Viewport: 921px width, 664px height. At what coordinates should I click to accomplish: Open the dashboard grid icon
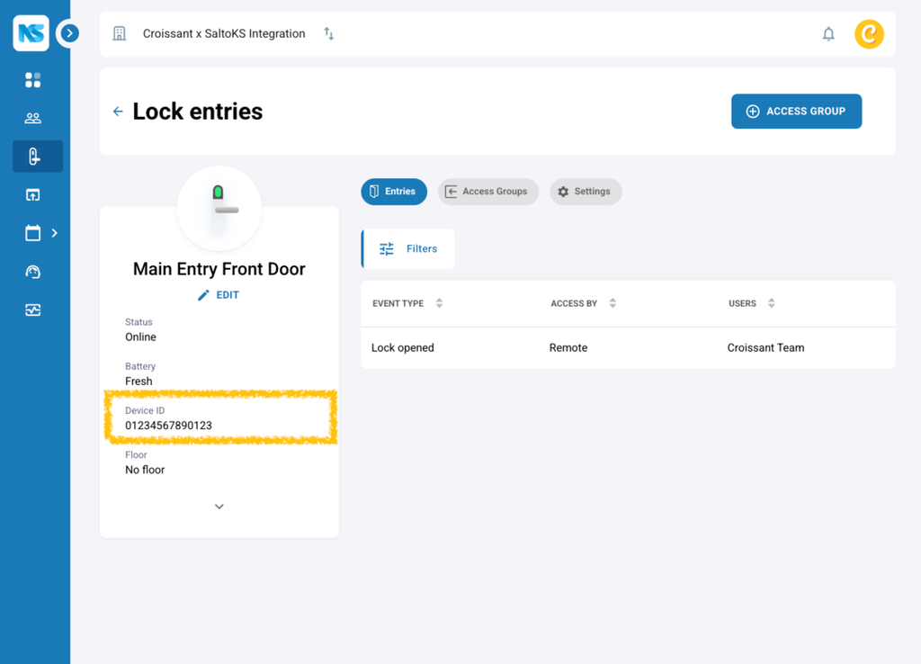click(x=33, y=80)
